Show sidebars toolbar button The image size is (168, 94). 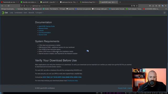click(159, 6)
